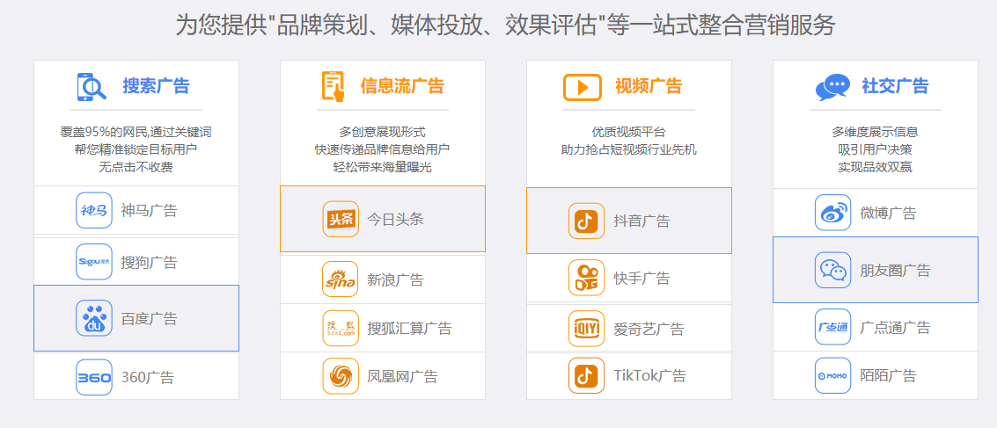Click the video ad play-button icon
997x428 pixels.
(582, 87)
